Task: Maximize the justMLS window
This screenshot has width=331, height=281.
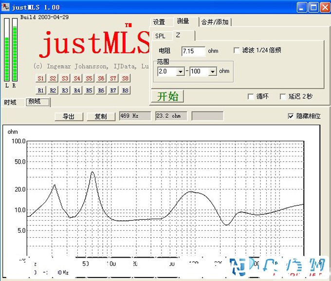Action: [313, 8]
